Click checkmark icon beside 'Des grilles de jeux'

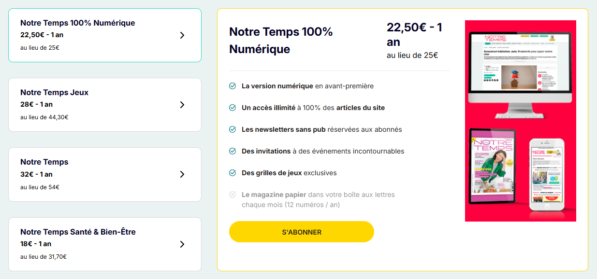(233, 173)
